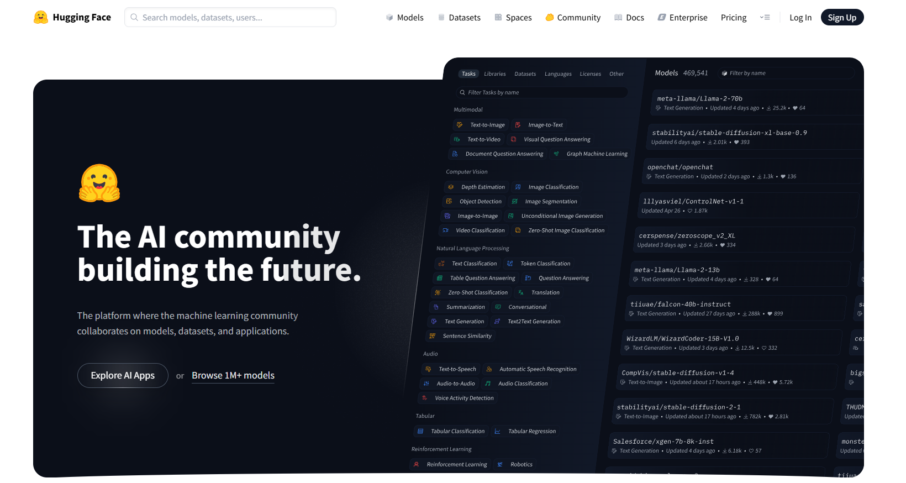Click the cube icon beside Models
The image size is (906, 483).
389,17
